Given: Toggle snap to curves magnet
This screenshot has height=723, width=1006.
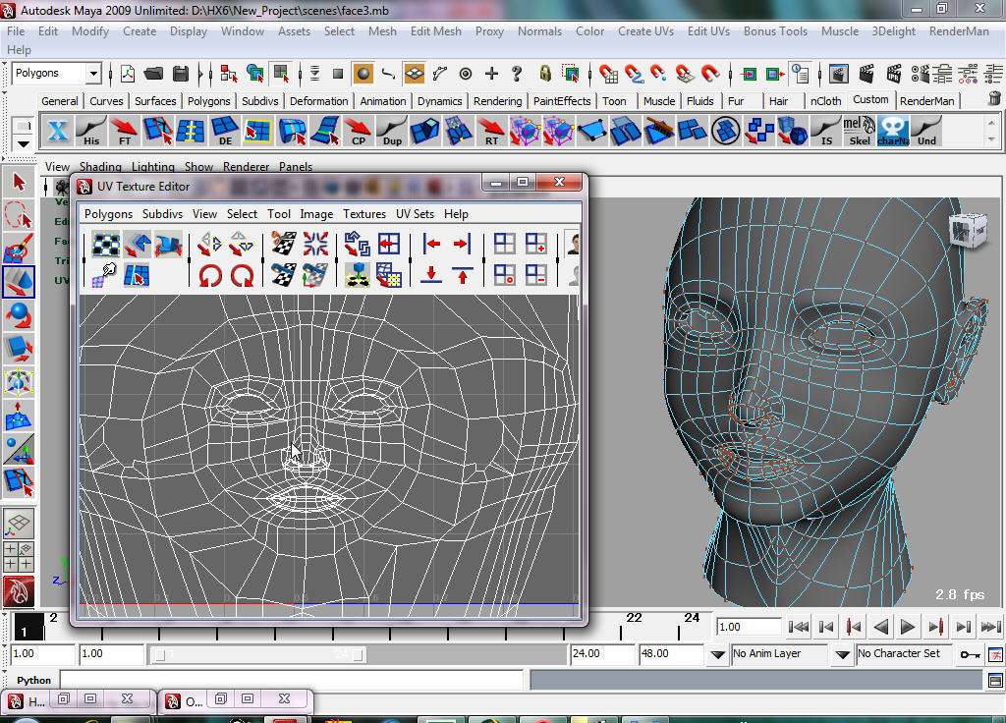Looking at the screenshot, I should tap(634, 74).
